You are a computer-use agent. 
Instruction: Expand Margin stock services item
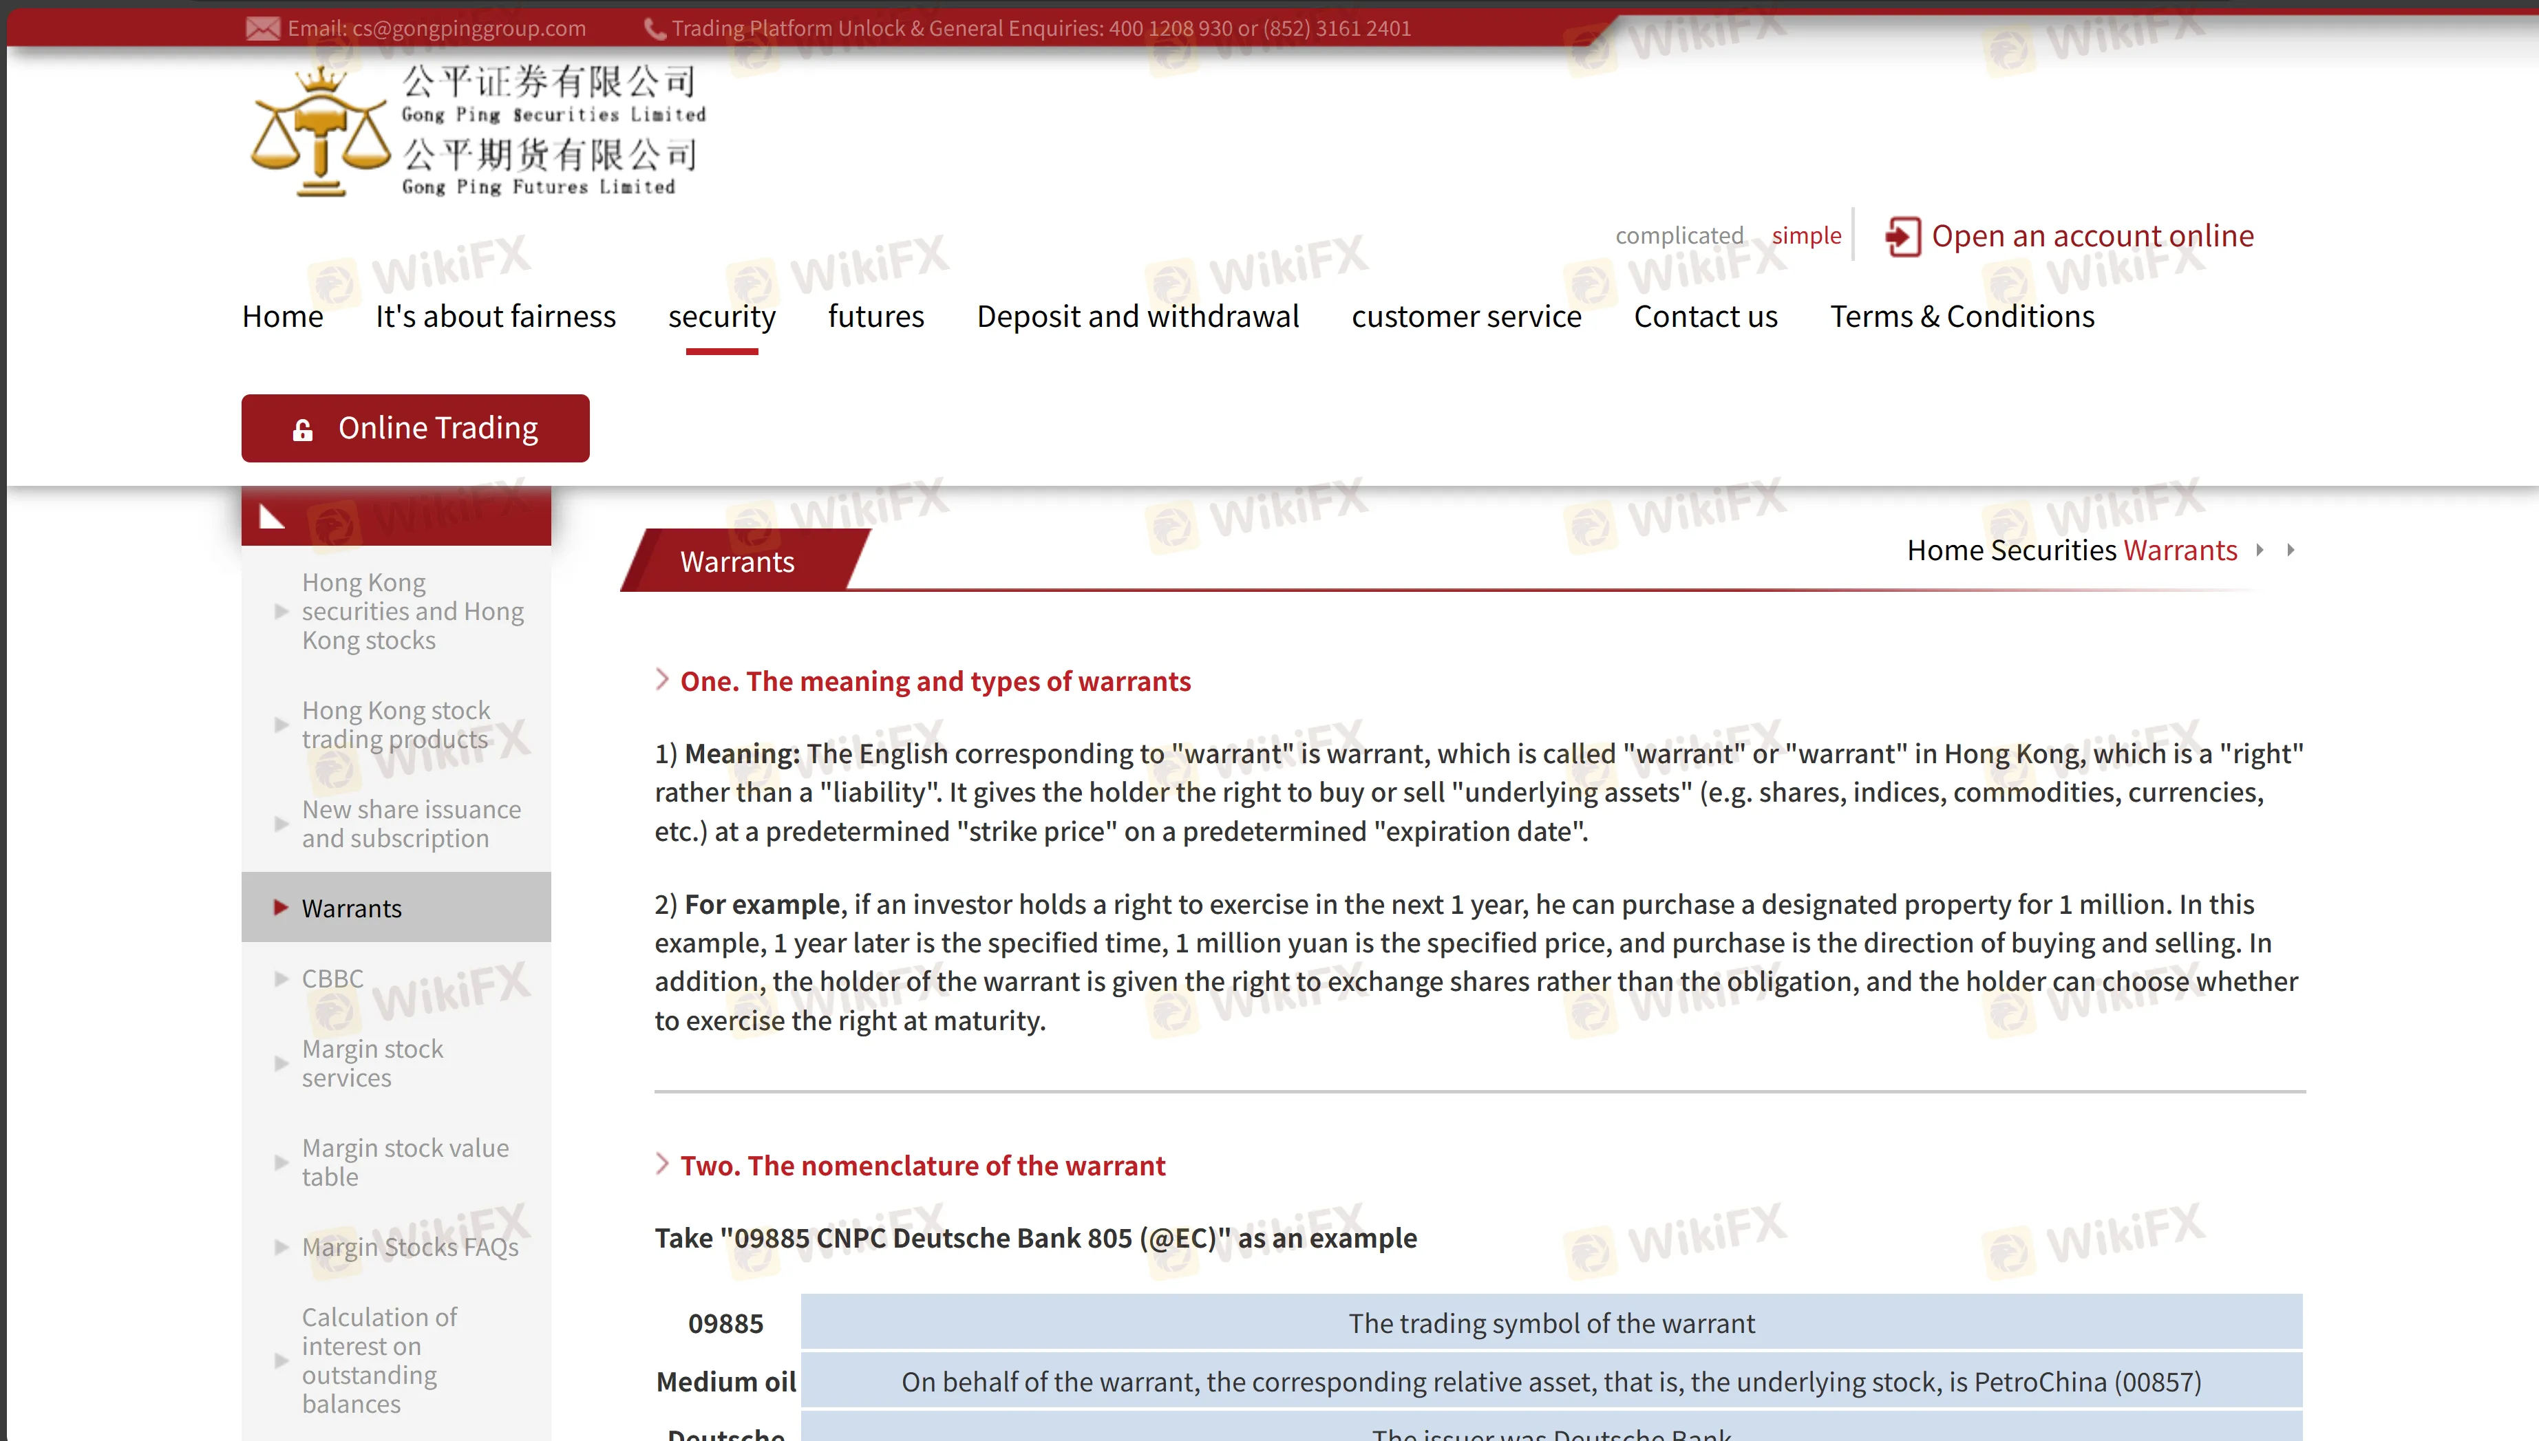[x=372, y=1063]
